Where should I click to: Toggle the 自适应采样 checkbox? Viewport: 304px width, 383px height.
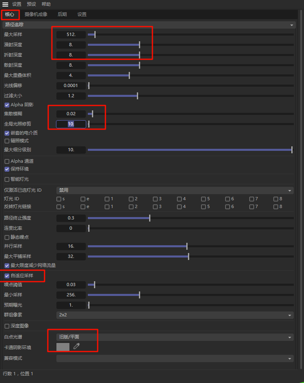7,276
